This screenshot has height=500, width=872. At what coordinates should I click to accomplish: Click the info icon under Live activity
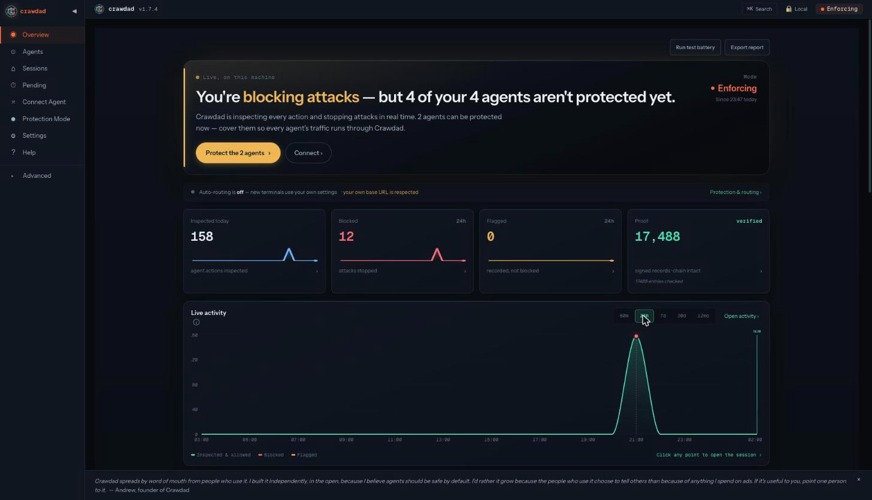coord(196,322)
